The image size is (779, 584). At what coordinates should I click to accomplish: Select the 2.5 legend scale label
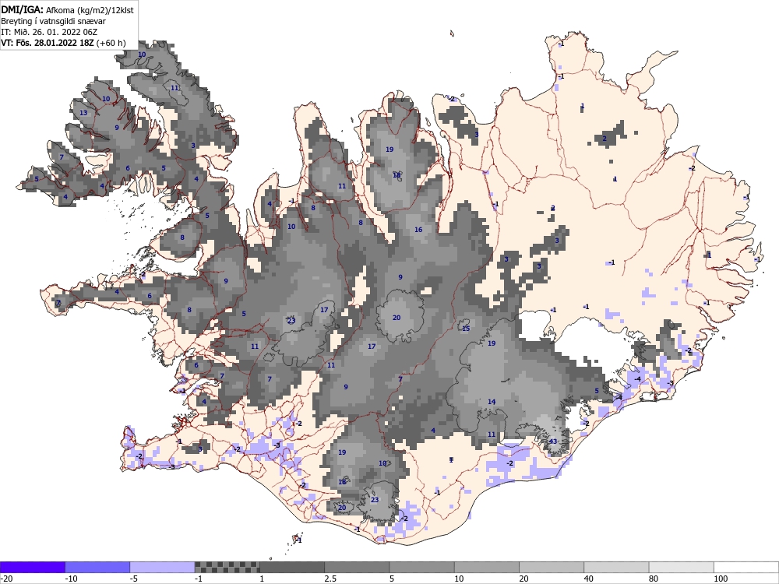pyautogui.click(x=330, y=579)
